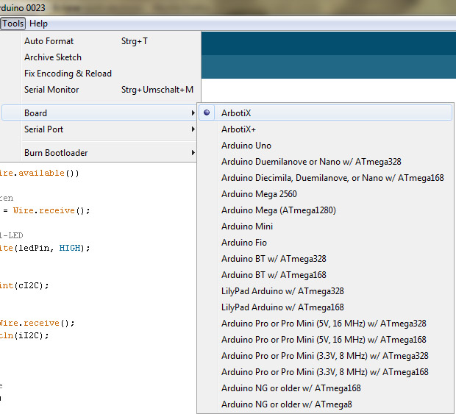The width and height of the screenshot is (456, 414).
Task: Run Auto Format on the sketch
Action: click(x=49, y=41)
